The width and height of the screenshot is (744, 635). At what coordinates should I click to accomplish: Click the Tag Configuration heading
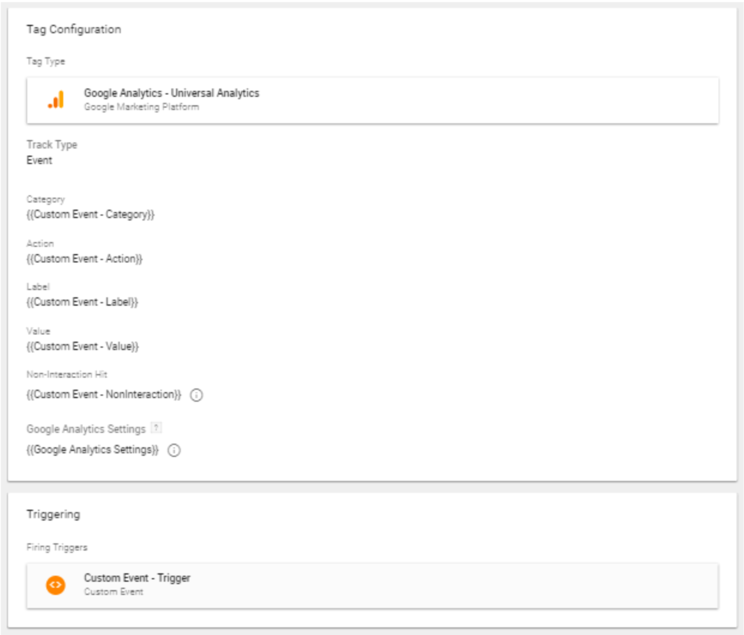(x=73, y=28)
